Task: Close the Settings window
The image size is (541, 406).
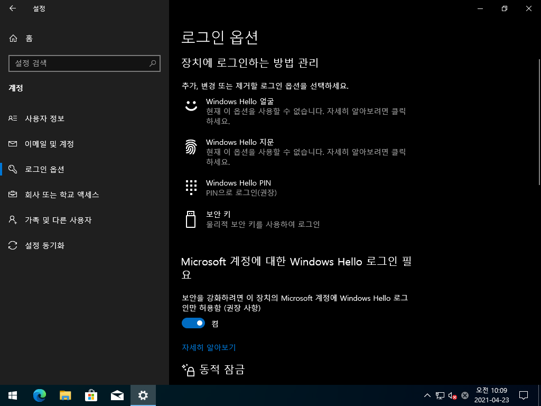Action: point(528,8)
